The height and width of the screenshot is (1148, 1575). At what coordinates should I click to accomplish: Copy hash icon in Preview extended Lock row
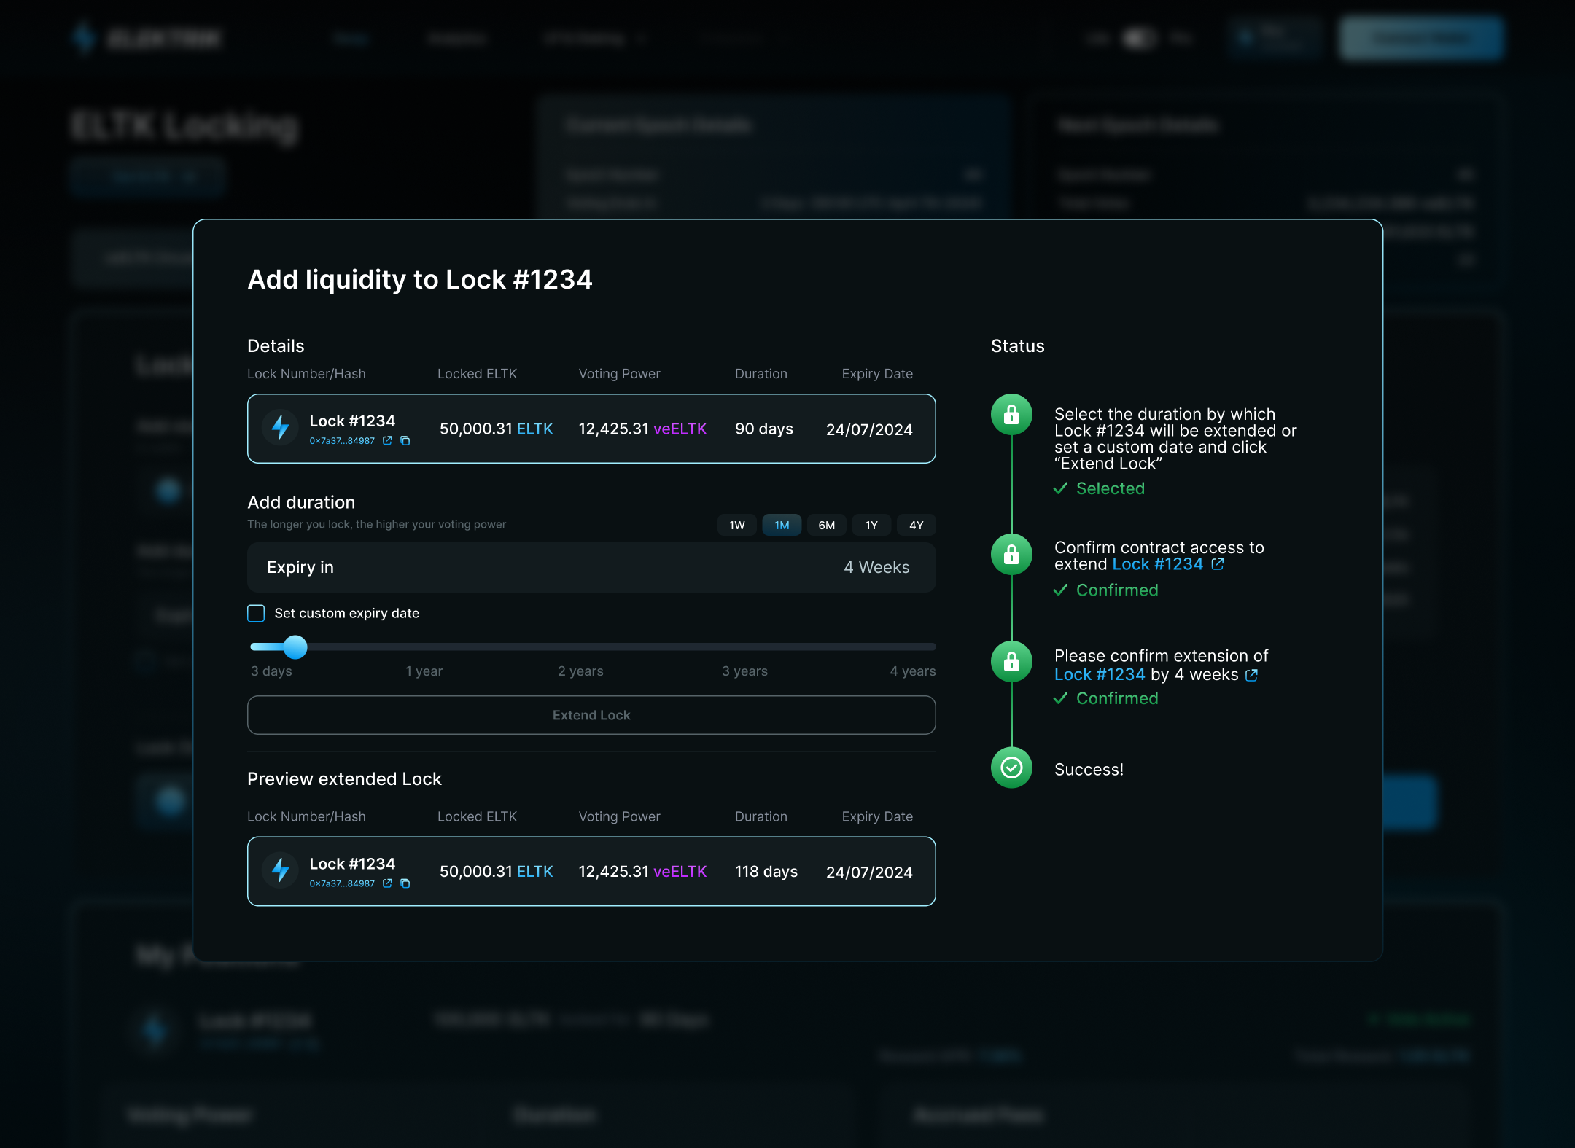click(405, 883)
